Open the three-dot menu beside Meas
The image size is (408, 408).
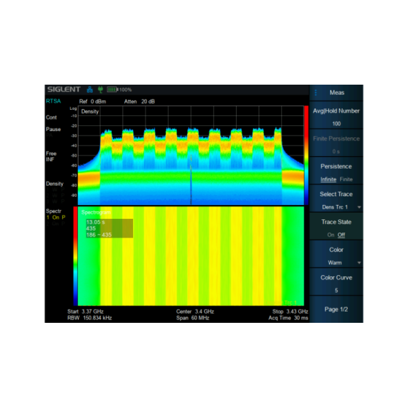[316, 93]
